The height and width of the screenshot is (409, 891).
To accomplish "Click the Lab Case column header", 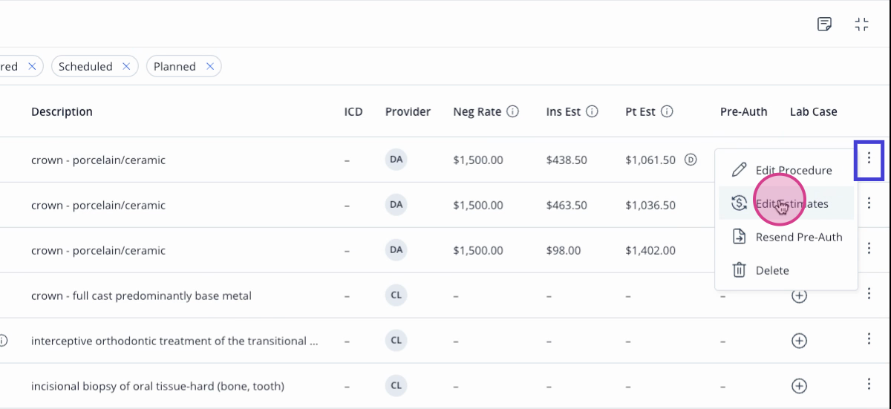I will (x=813, y=111).
